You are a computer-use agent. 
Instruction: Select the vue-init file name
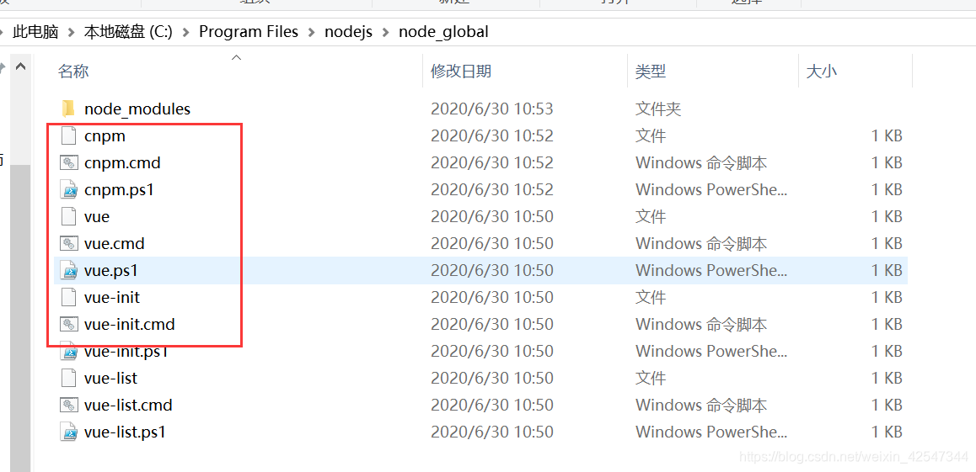coord(112,298)
